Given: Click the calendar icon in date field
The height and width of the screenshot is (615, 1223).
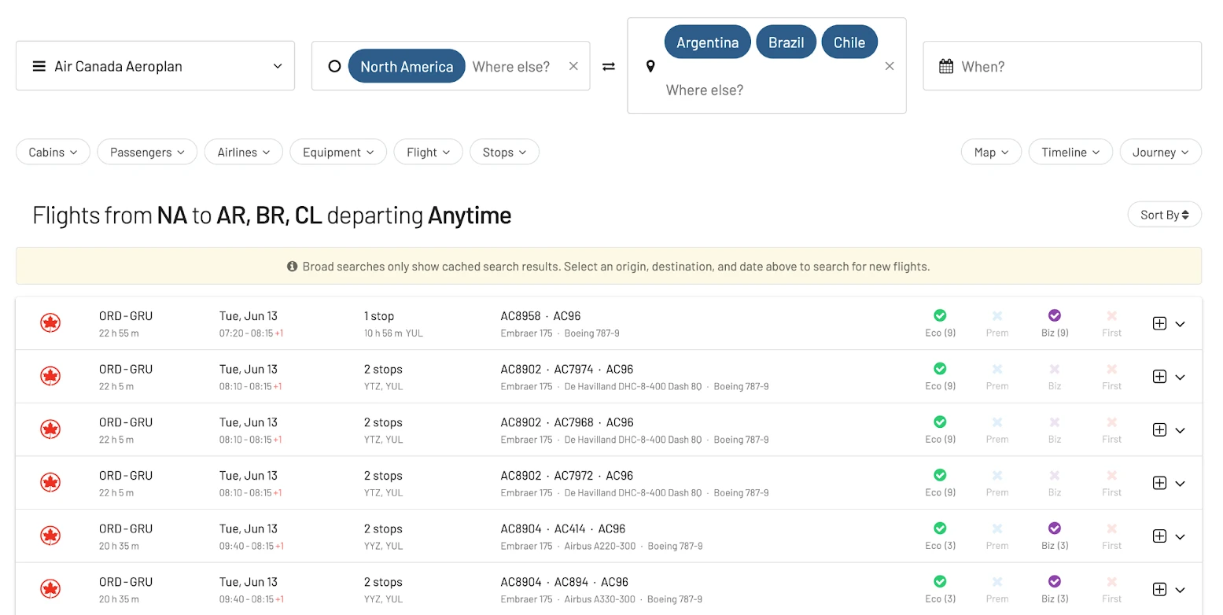Looking at the screenshot, I should click(x=946, y=66).
